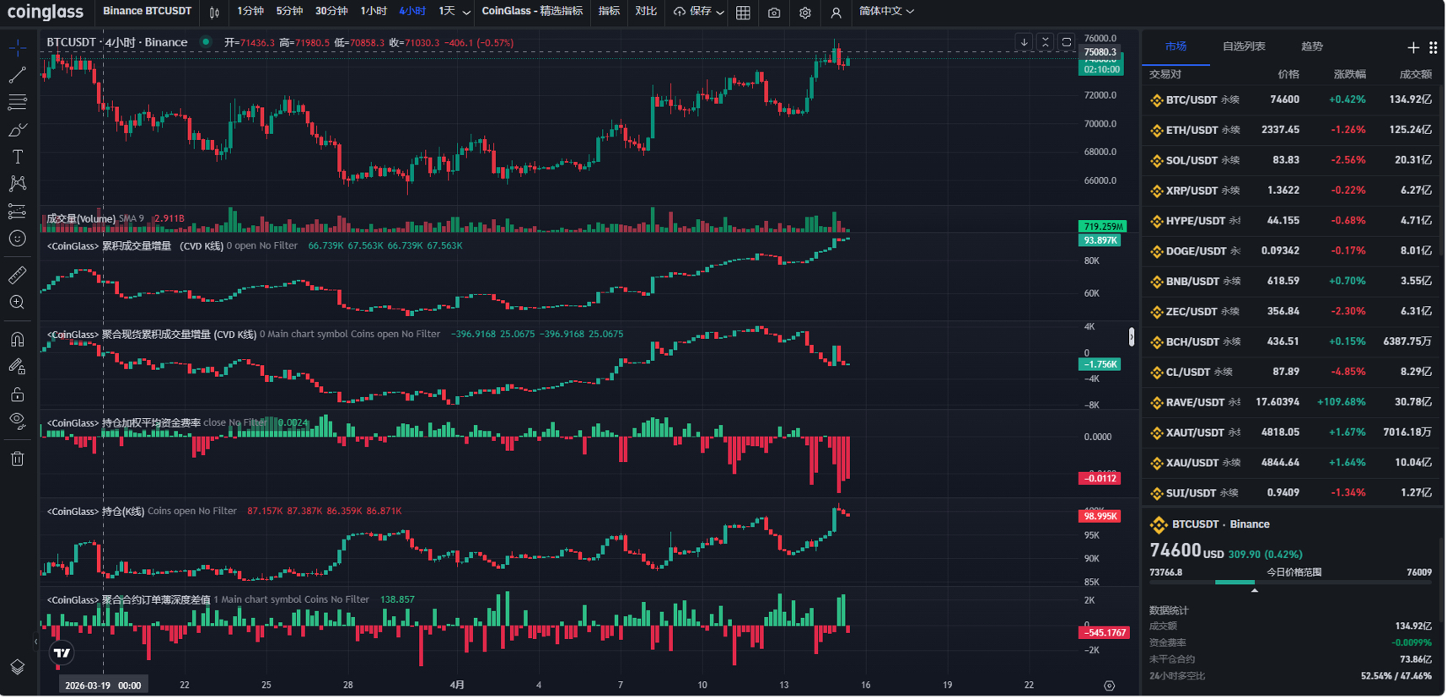Select the trend line drawing tool

click(x=17, y=75)
